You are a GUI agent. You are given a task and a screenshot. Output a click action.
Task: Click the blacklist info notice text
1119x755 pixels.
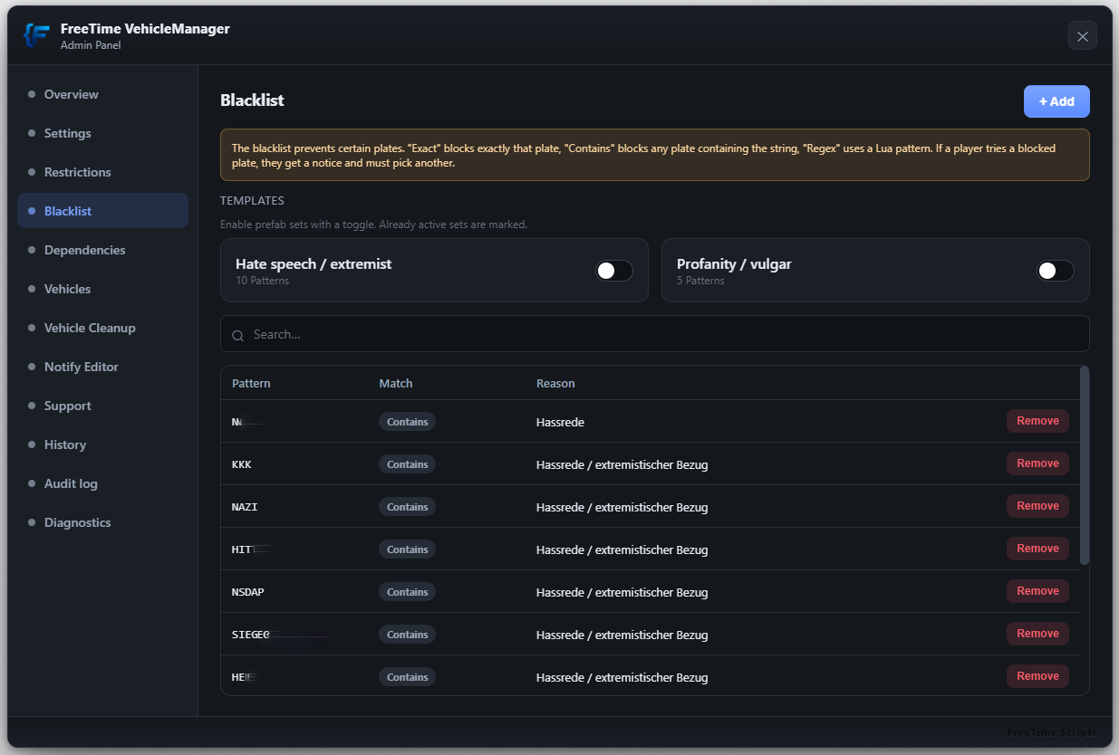644,155
